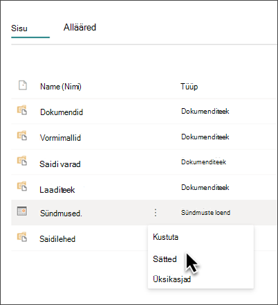Click the document library icon beside Dokumendid

point(22,110)
